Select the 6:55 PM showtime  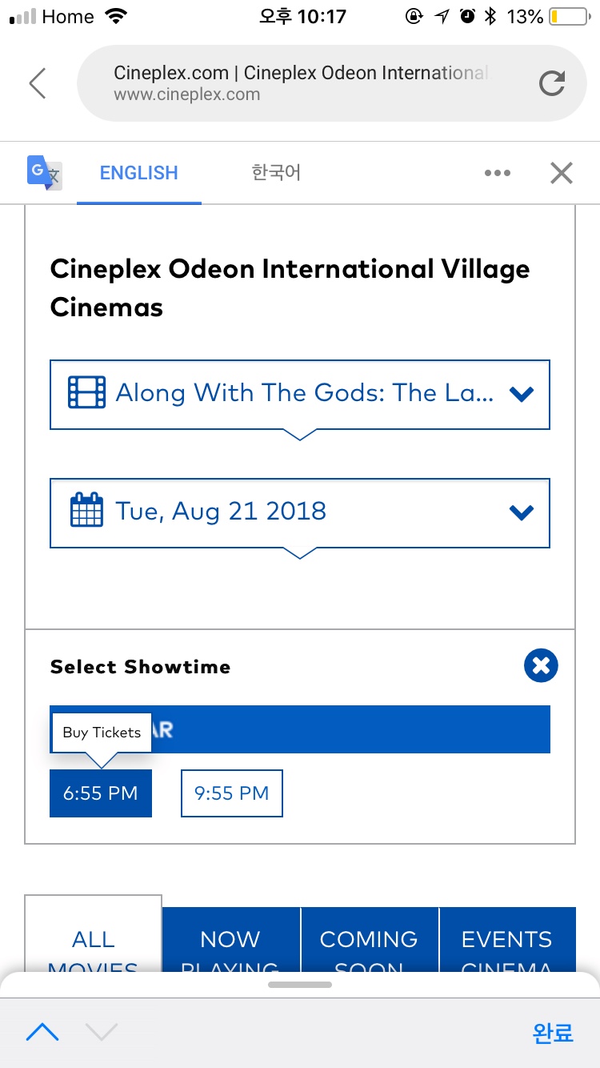coord(101,793)
